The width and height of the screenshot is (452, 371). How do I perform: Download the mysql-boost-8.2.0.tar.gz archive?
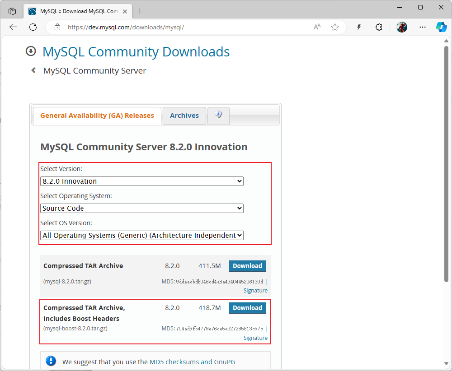[x=247, y=308]
